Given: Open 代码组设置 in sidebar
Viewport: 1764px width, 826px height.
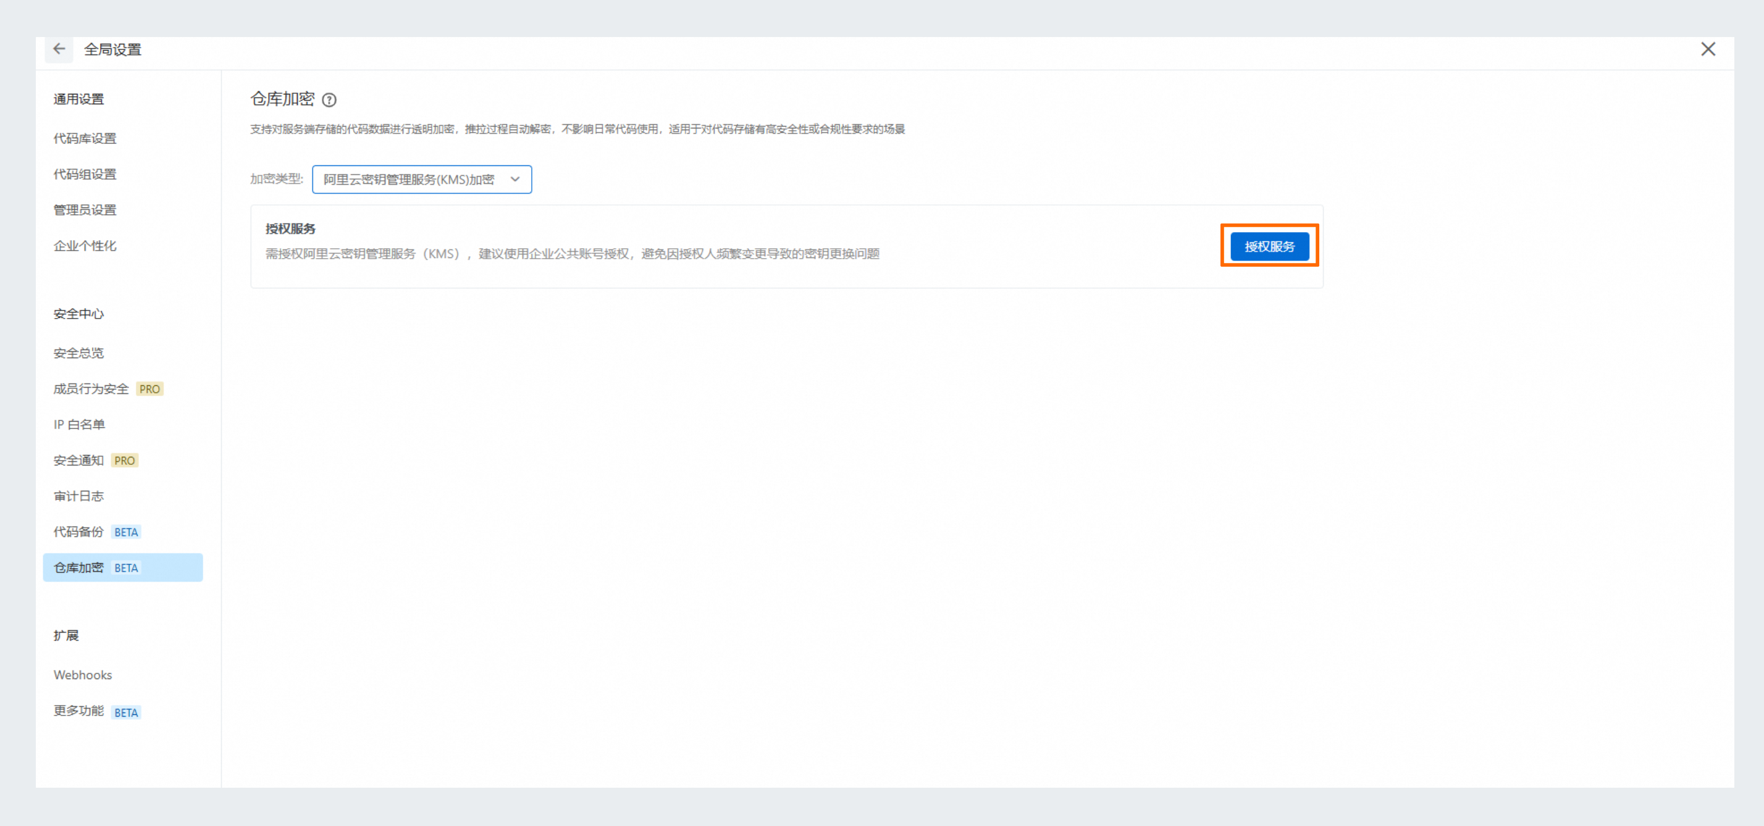Looking at the screenshot, I should (85, 174).
